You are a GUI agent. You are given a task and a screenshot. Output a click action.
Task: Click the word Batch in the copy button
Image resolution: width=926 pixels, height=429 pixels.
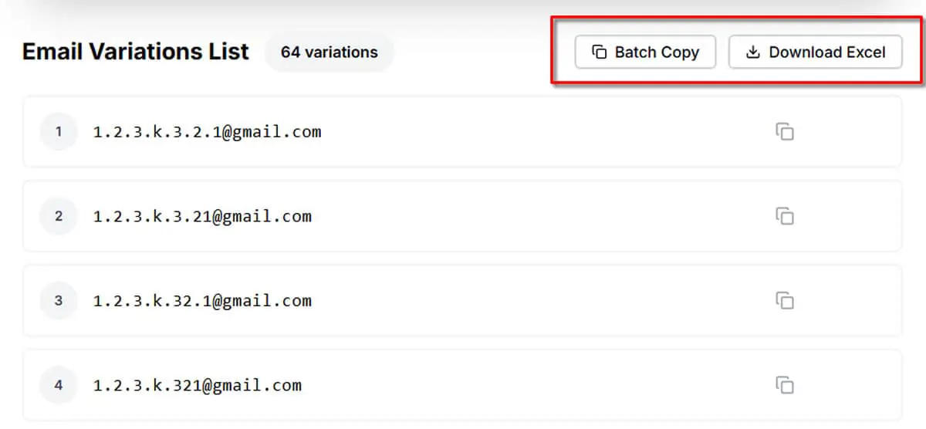coord(636,52)
